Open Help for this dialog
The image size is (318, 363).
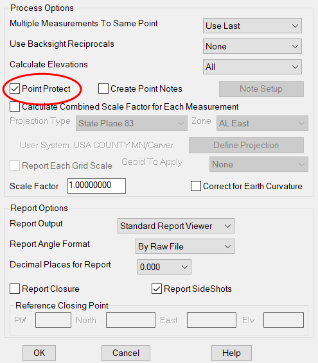click(231, 353)
